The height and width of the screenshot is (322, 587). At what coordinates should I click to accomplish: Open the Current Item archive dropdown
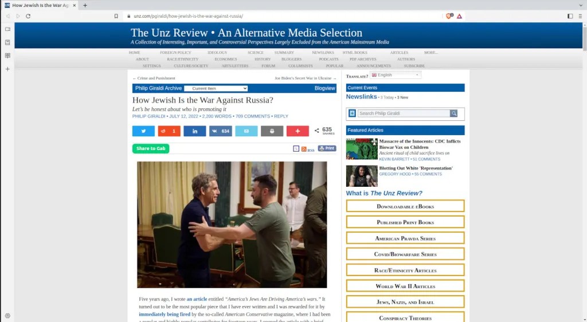(216, 89)
